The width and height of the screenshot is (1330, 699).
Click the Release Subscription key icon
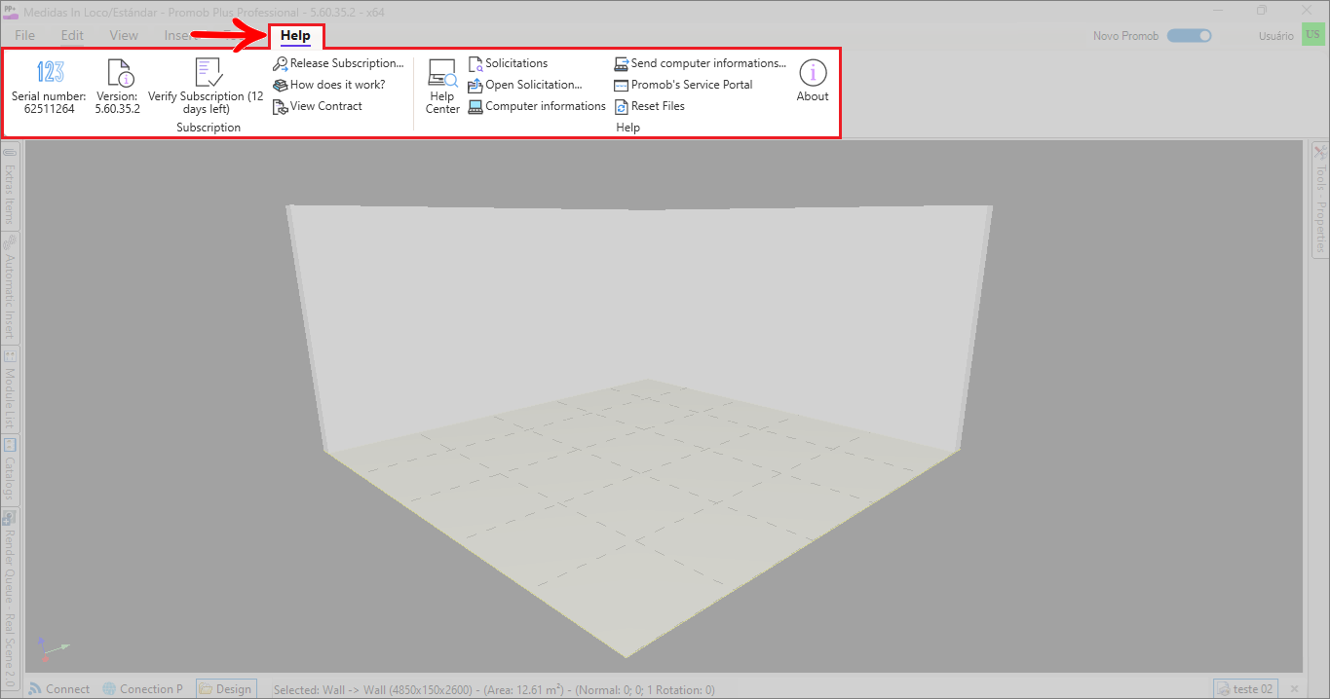click(281, 63)
